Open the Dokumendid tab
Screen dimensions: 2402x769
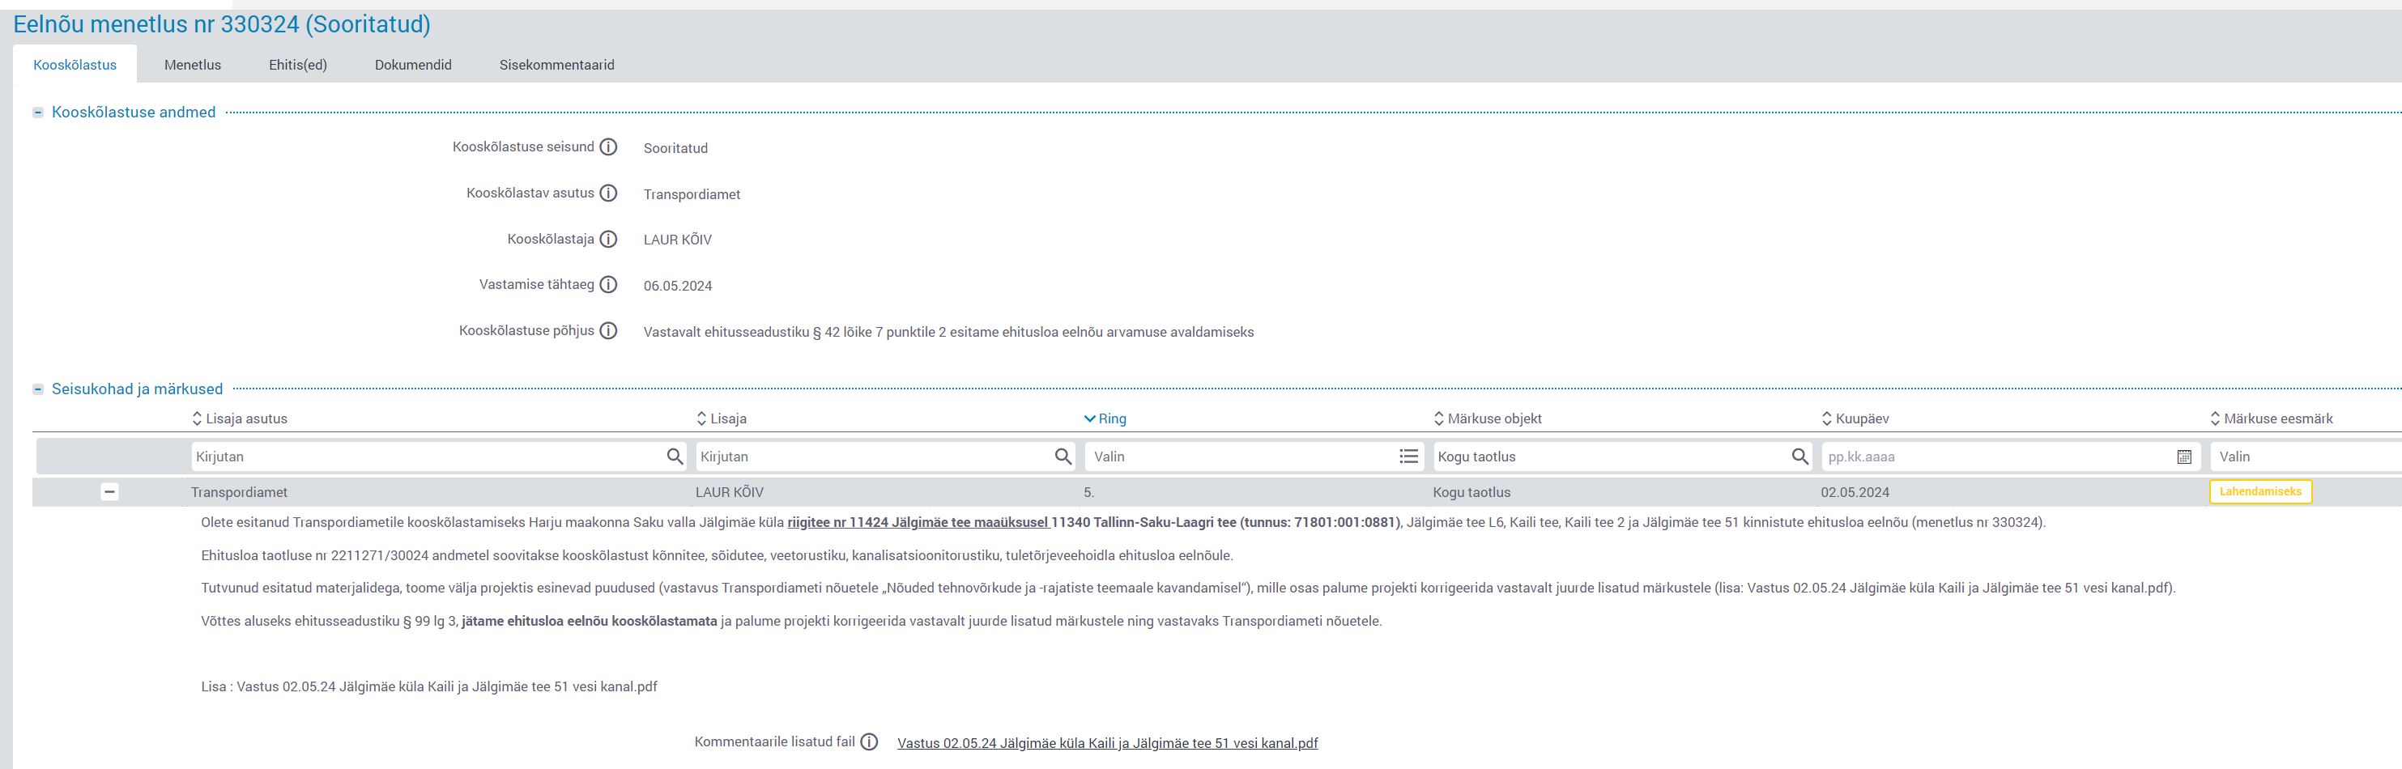click(x=413, y=64)
